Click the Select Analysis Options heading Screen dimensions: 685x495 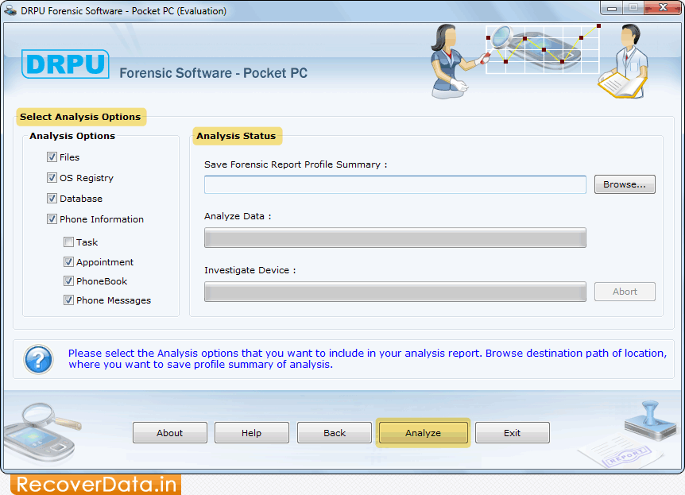tap(81, 117)
